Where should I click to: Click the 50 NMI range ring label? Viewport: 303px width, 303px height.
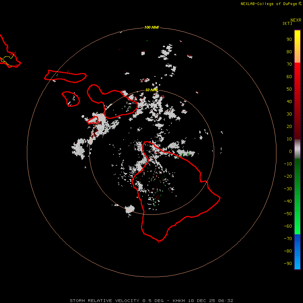(x=151, y=90)
